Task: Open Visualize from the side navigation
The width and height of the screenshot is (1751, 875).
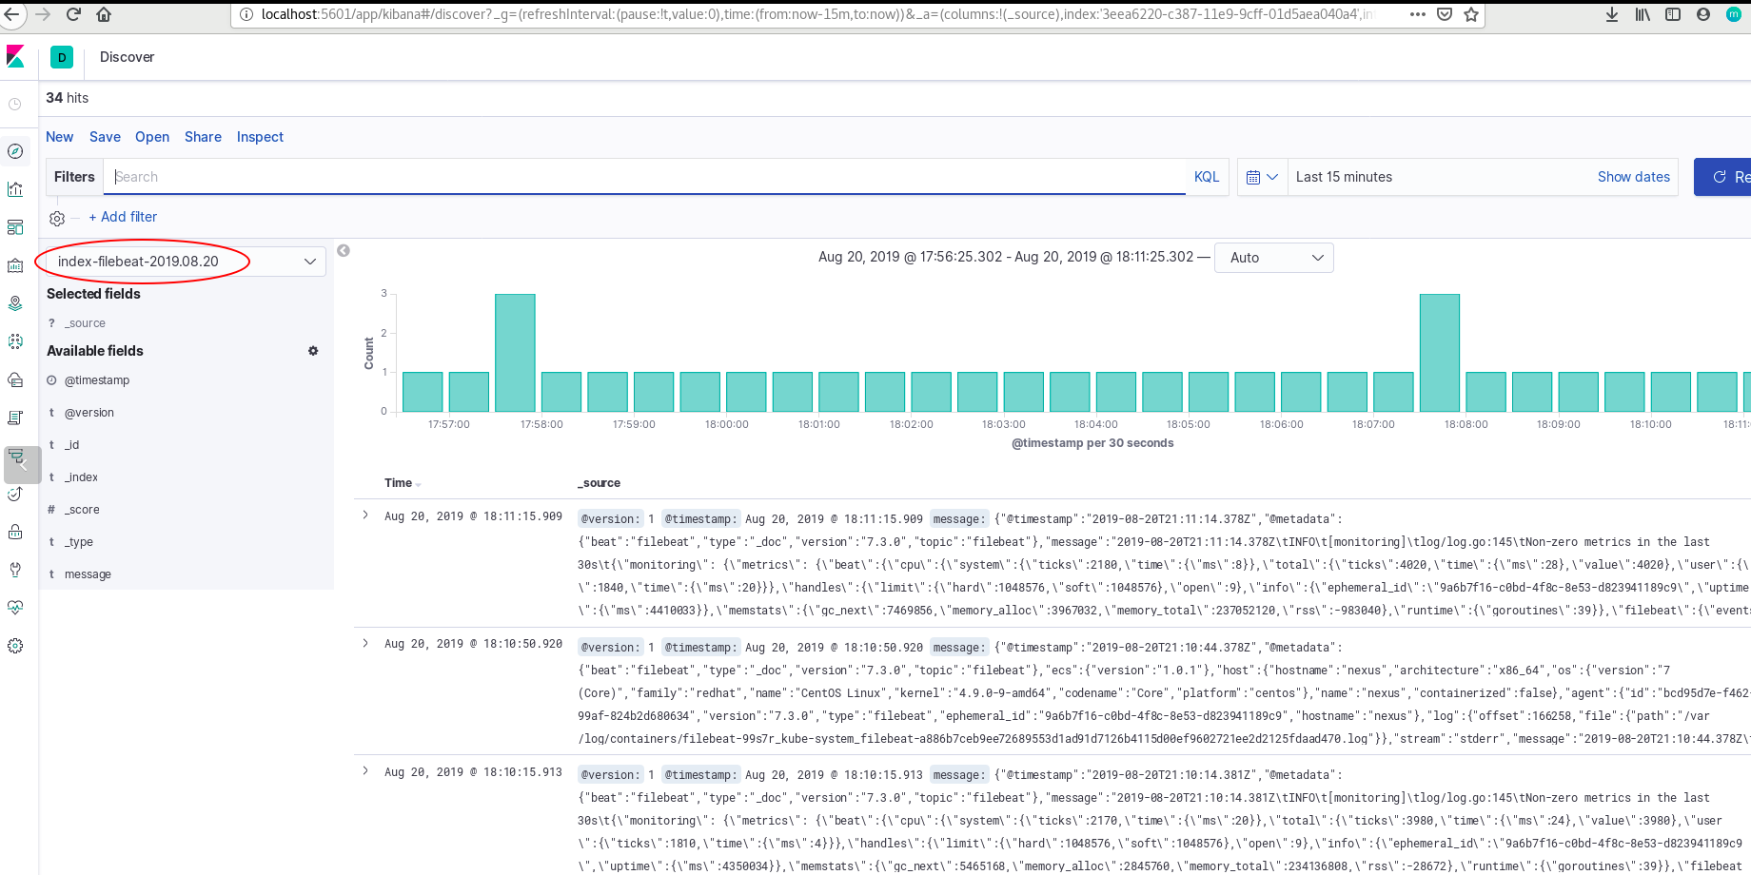Action: point(15,189)
